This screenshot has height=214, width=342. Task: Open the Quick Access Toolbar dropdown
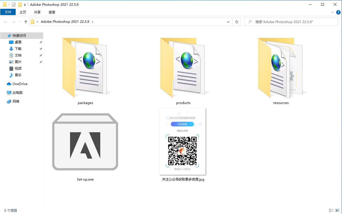25,4
